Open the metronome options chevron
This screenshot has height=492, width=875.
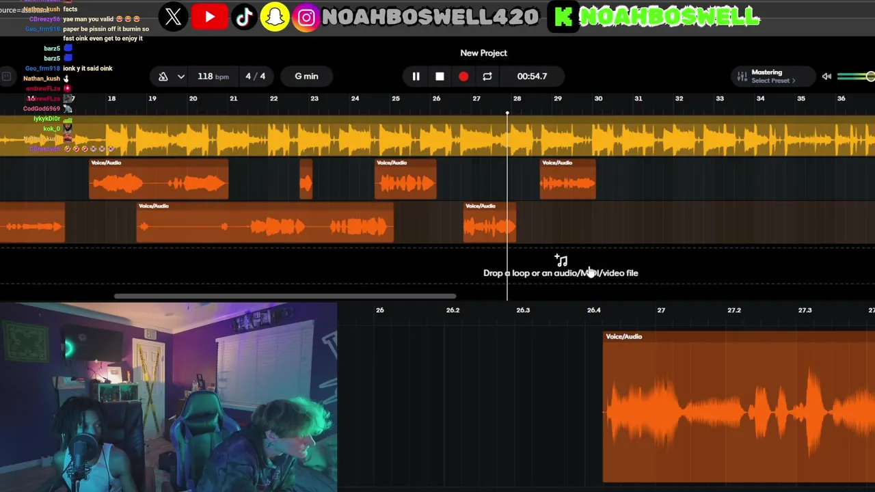point(181,77)
